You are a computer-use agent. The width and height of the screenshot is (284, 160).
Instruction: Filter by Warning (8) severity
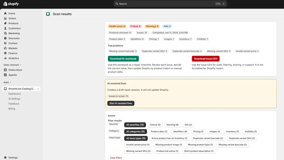tap(173, 125)
